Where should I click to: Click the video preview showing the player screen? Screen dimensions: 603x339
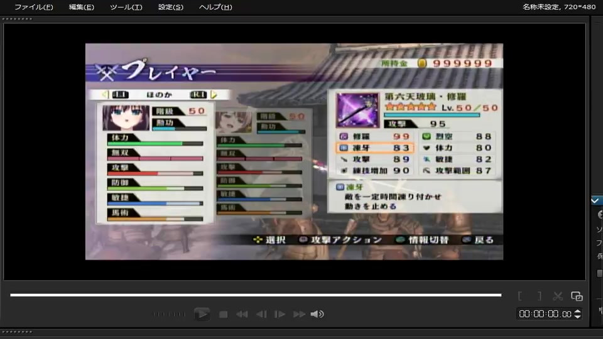coord(294,151)
